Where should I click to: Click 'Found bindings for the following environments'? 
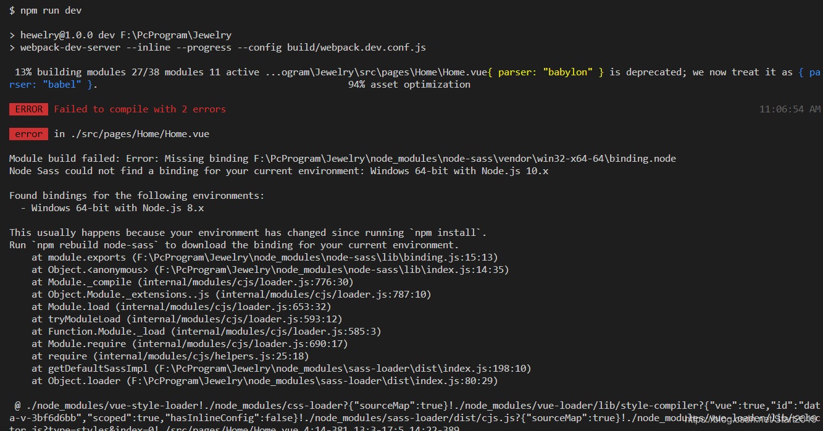[x=136, y=196]
